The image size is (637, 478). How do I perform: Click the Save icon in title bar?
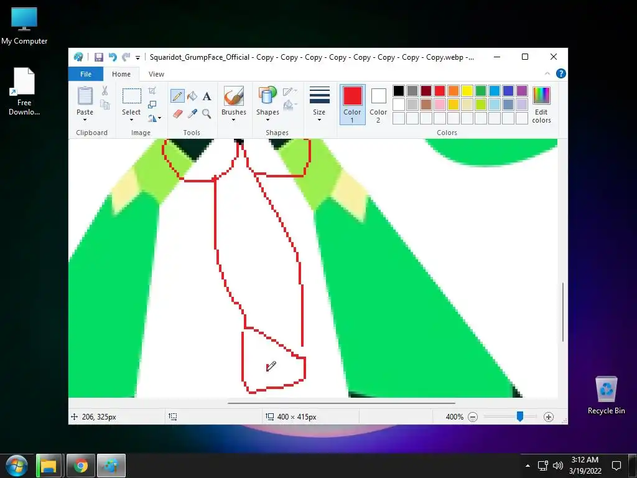(99, 57)
